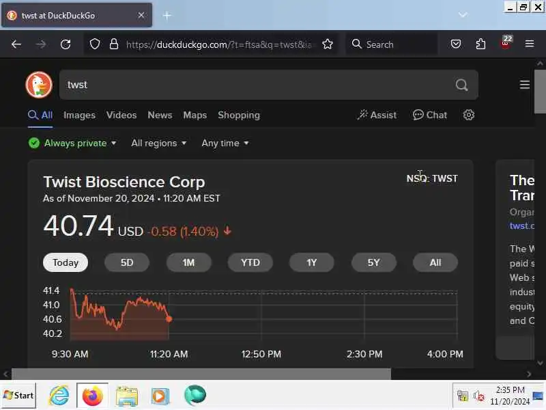Reload the DuckDuckGo page
The width and height of the screenshot is (546, 410).
tap(66, 44)
